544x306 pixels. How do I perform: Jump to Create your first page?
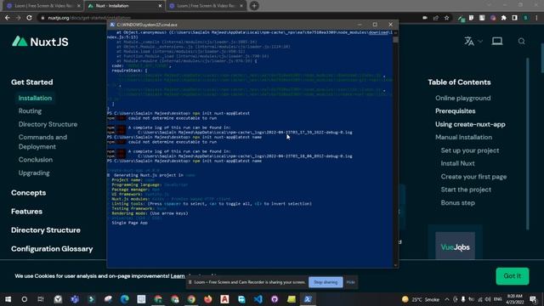[473, 177]
